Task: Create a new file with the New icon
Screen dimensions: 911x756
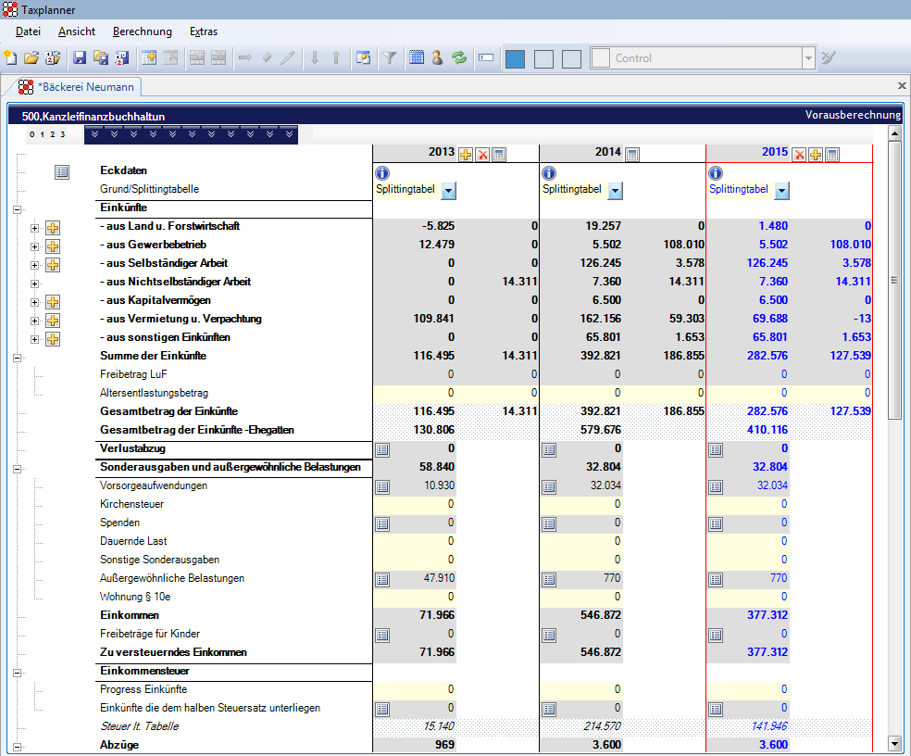Action: pos(10,58)
